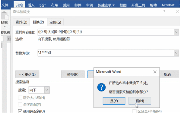Open the 邮件 ribbon tab
This screenshot has width=181, height=113.
pyautogui.click(x=78, y=5)
